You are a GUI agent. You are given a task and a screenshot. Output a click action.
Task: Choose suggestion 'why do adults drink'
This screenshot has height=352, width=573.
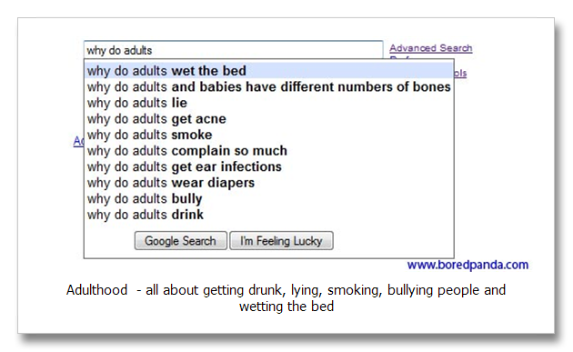point(269,215)
